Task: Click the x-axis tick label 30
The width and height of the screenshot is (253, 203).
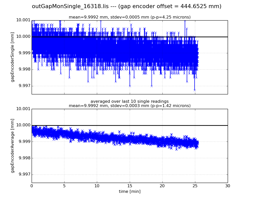Action: [227, 186]
